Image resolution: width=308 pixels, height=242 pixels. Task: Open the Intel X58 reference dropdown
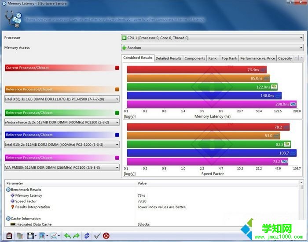tap(62, 99)
